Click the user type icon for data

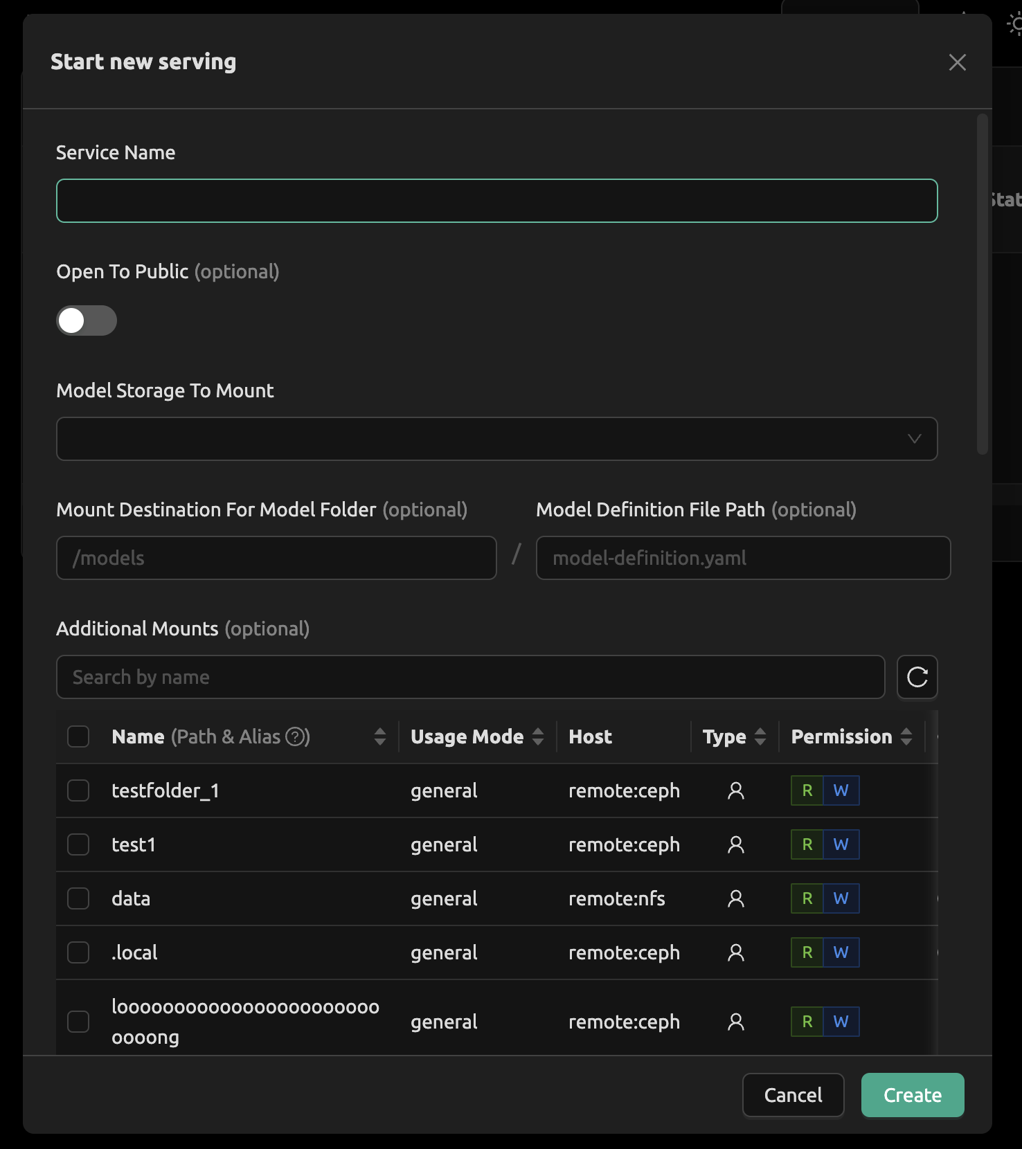736,898
